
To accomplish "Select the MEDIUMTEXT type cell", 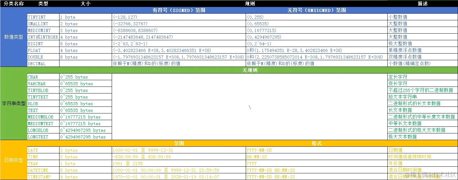I will click(x=43, y=123).
